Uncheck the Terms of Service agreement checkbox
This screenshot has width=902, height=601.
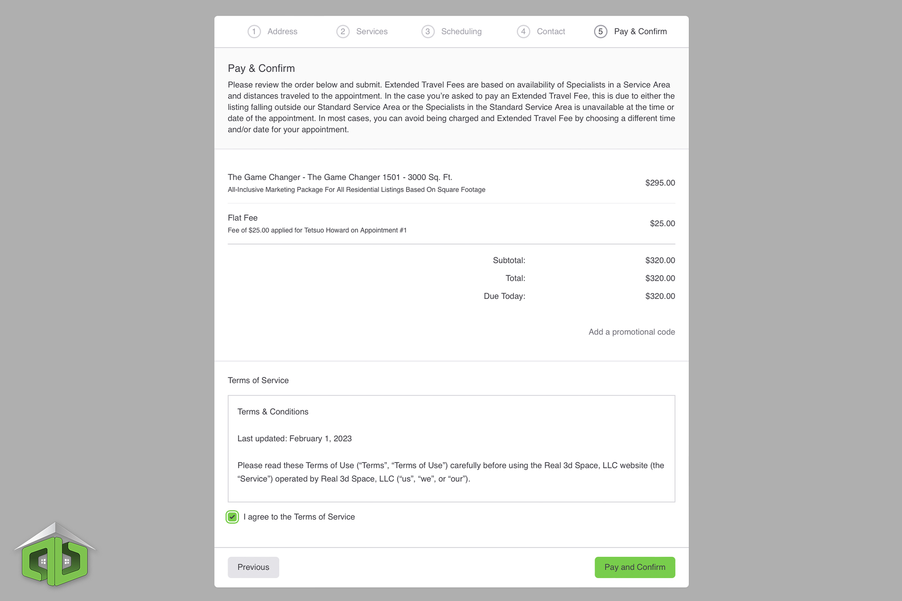point(232,517)
